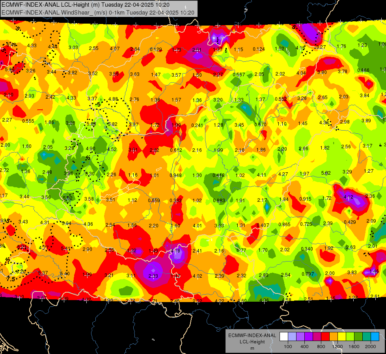Select the map value 0.333
The width and height of the screenshot is (386, 354).
click(175, 201)
